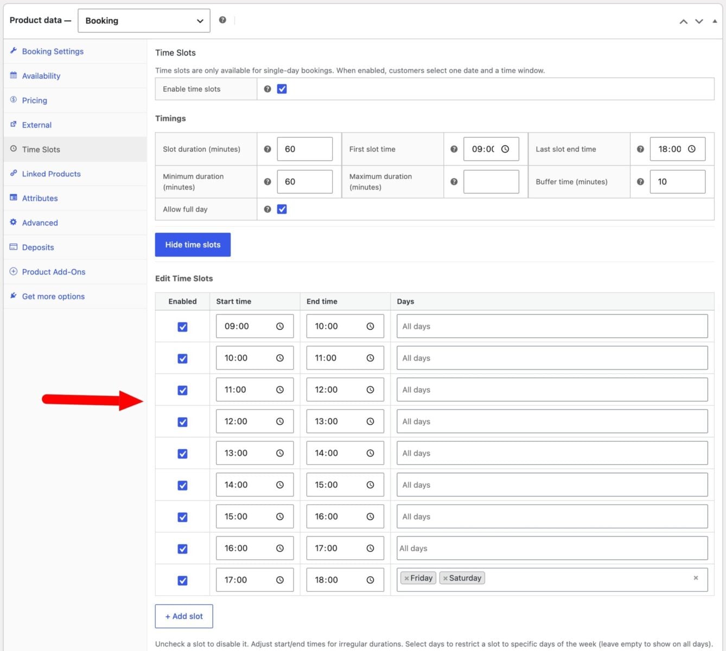Move Product data panel up
726x651 pixels.
click(x=684, y=21)
